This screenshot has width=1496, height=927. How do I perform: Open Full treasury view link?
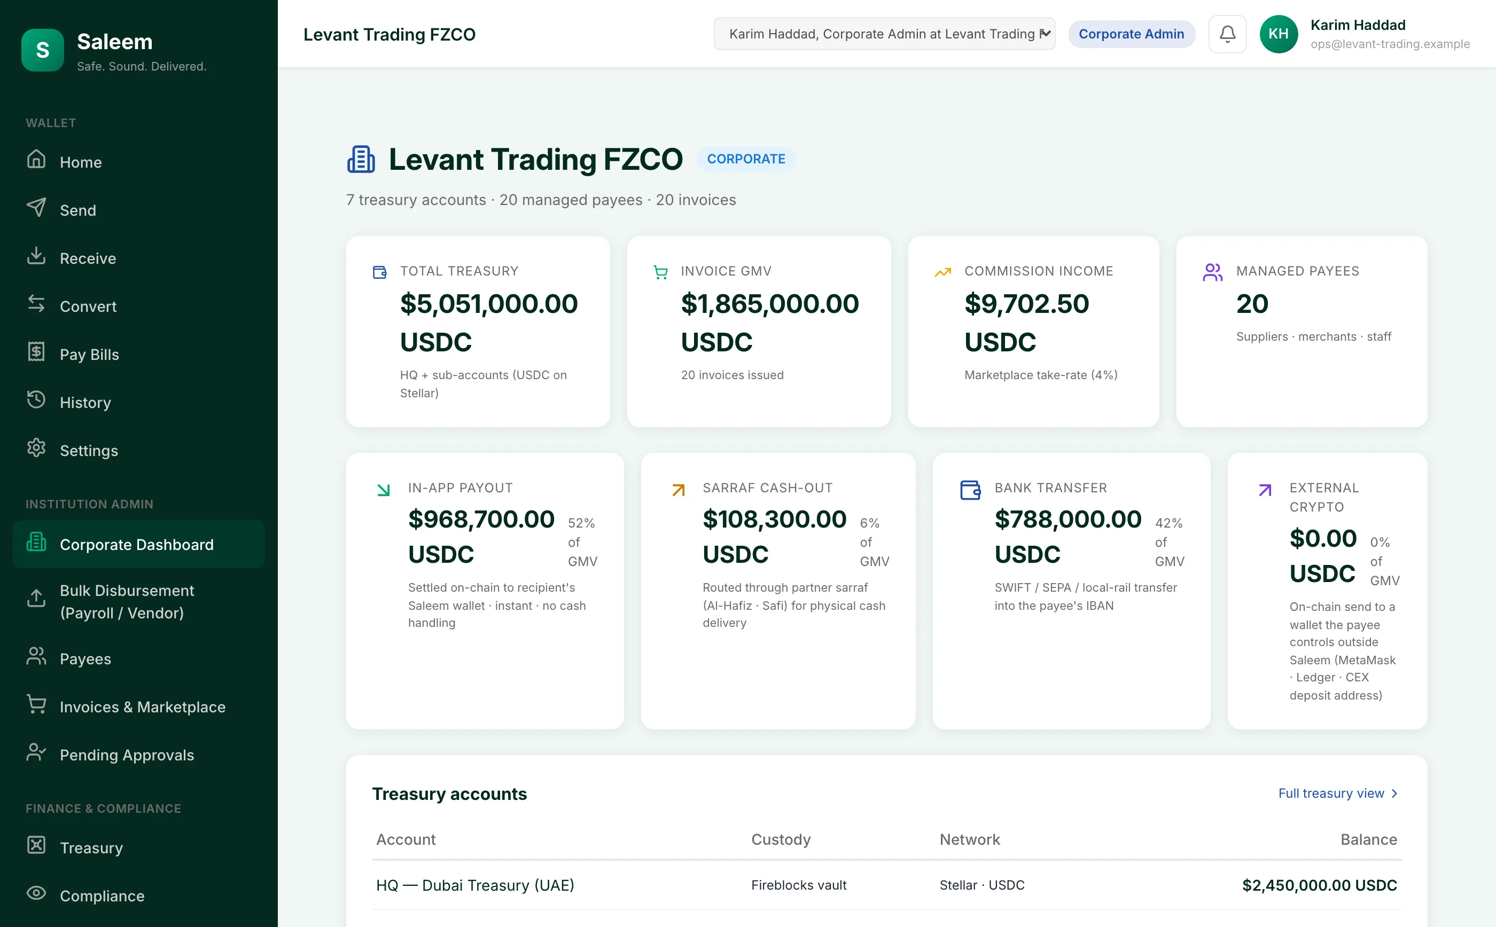pos(1338,793)
